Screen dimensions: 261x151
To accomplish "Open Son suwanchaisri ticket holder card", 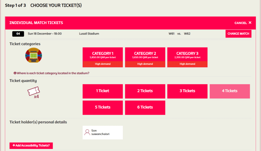I will pos(103,132).
